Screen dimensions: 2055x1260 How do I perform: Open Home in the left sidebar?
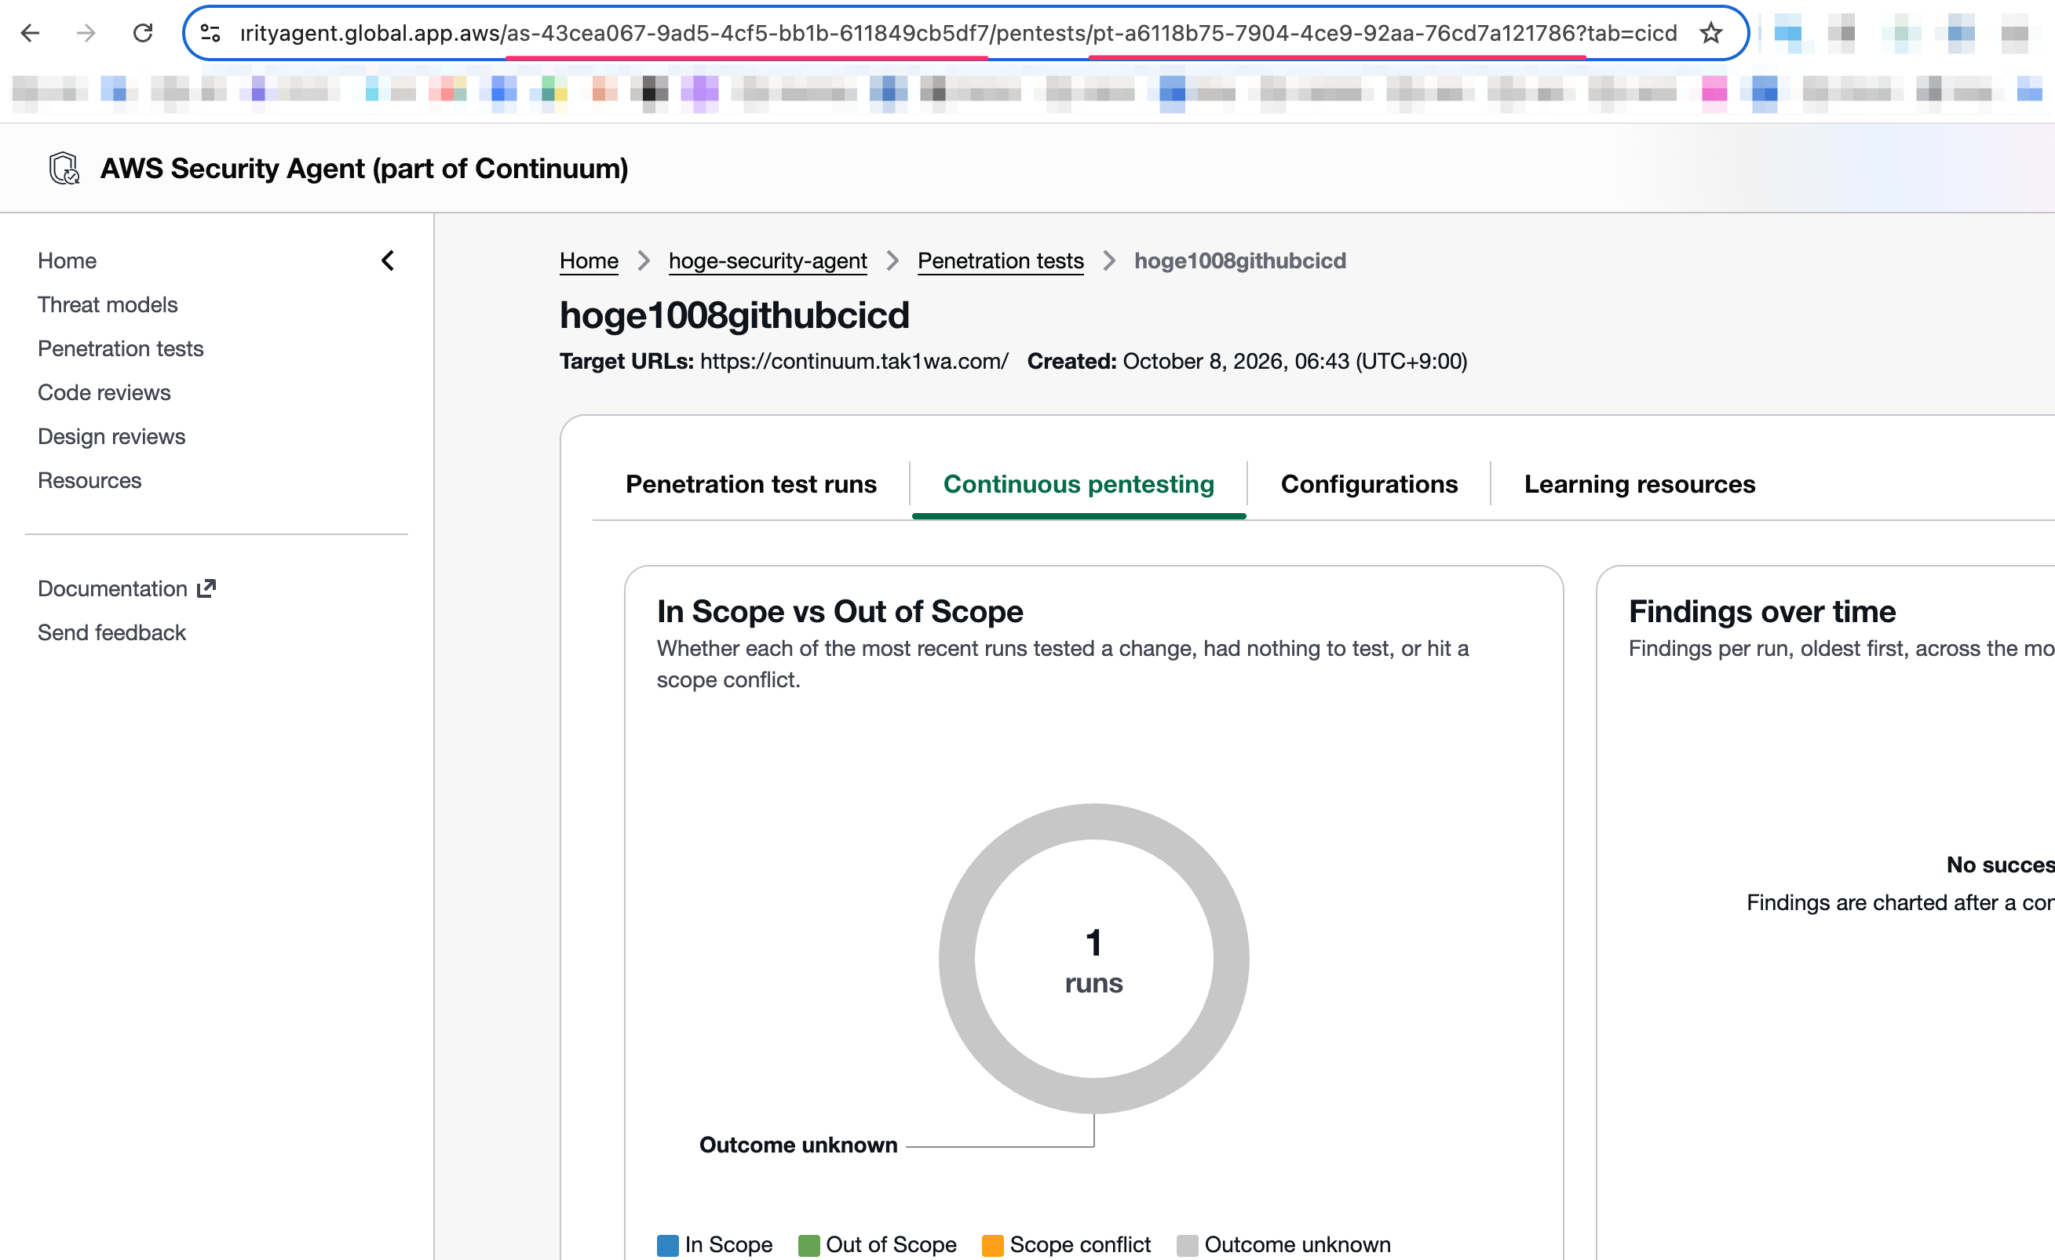68,260
